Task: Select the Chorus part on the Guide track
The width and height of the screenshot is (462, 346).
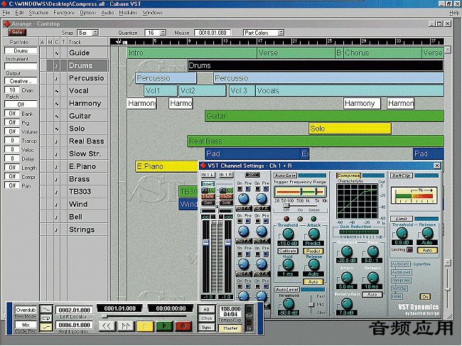Action: coord(382,53)
